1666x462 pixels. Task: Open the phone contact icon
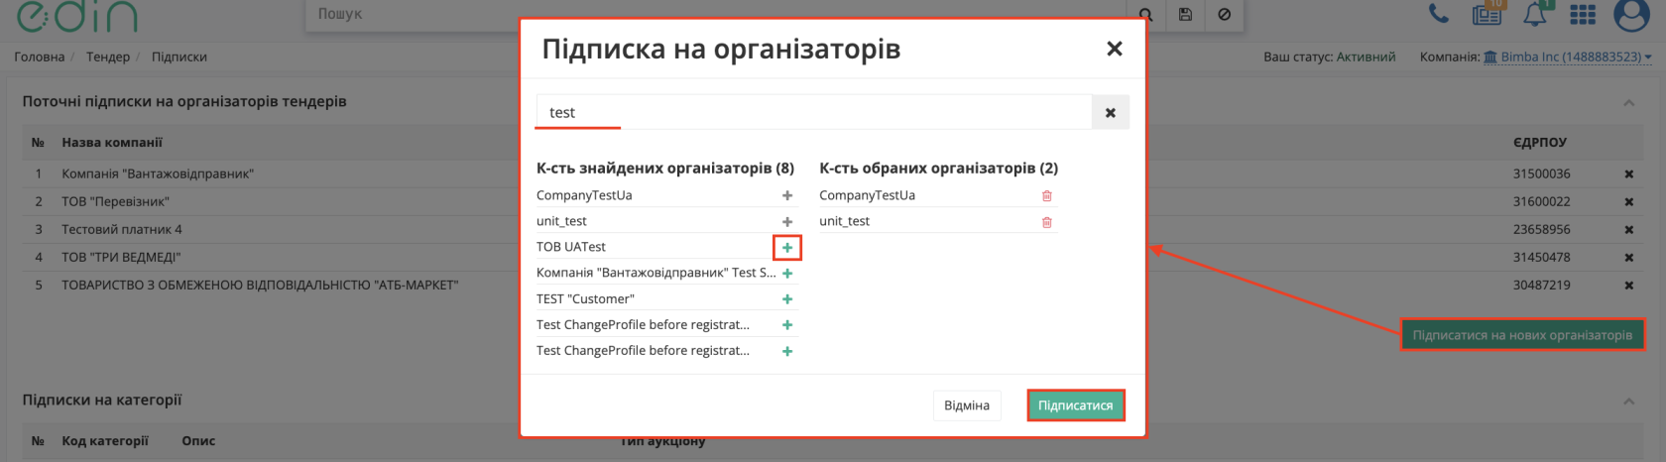(1438, 14)
